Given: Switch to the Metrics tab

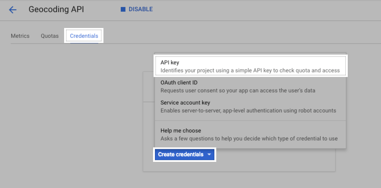Looking at the screenshot, I should (x=20, y=36).
